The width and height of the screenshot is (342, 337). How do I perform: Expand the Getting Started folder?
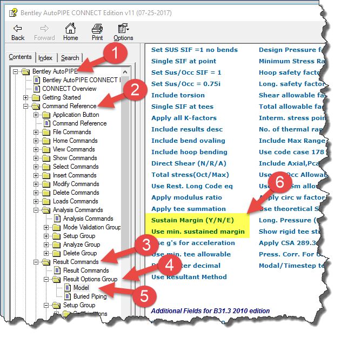pyautogui.click(x=26, y=97)
